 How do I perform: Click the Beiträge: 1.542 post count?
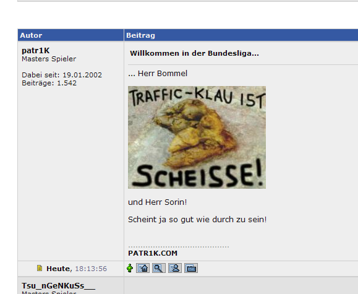click(x=49, y=83)
